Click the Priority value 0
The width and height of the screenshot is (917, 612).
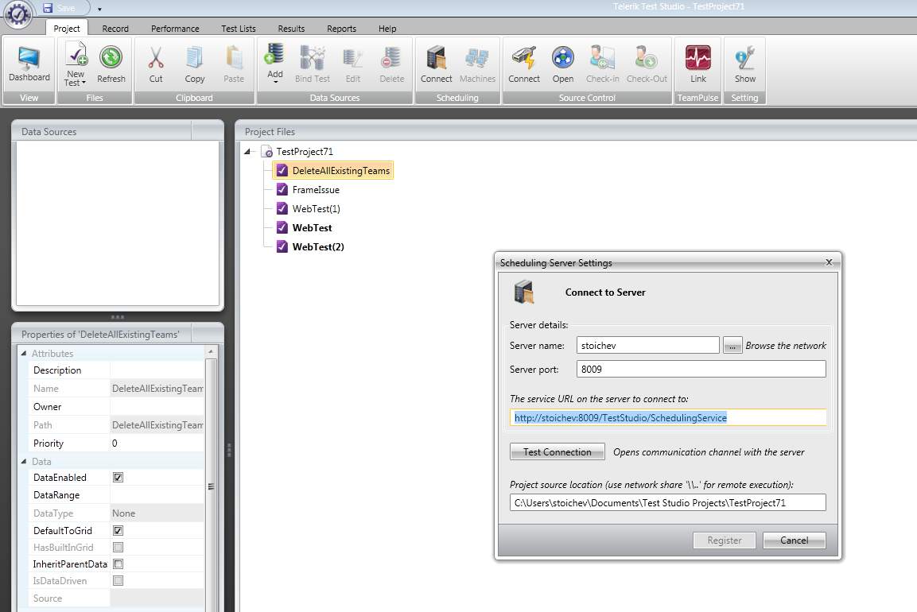[157, 443]
